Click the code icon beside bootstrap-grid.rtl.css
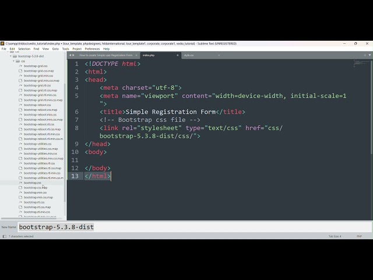Screen dimensions: 373x280 20,85
